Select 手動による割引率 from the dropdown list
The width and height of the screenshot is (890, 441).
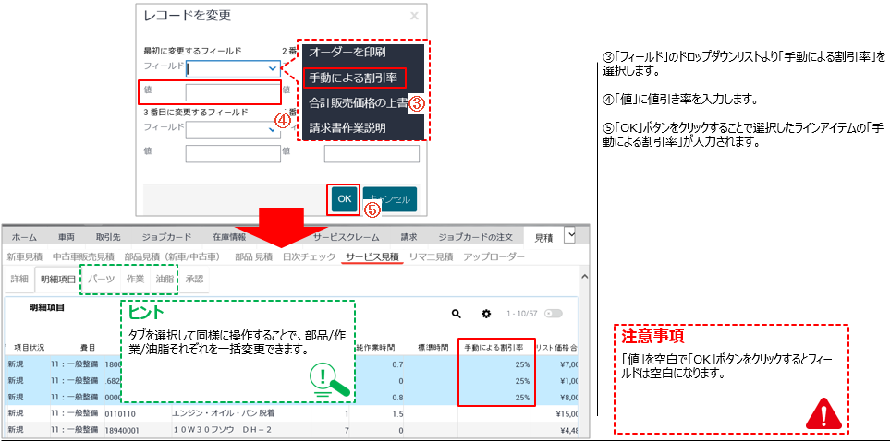[x=353, y=77]
